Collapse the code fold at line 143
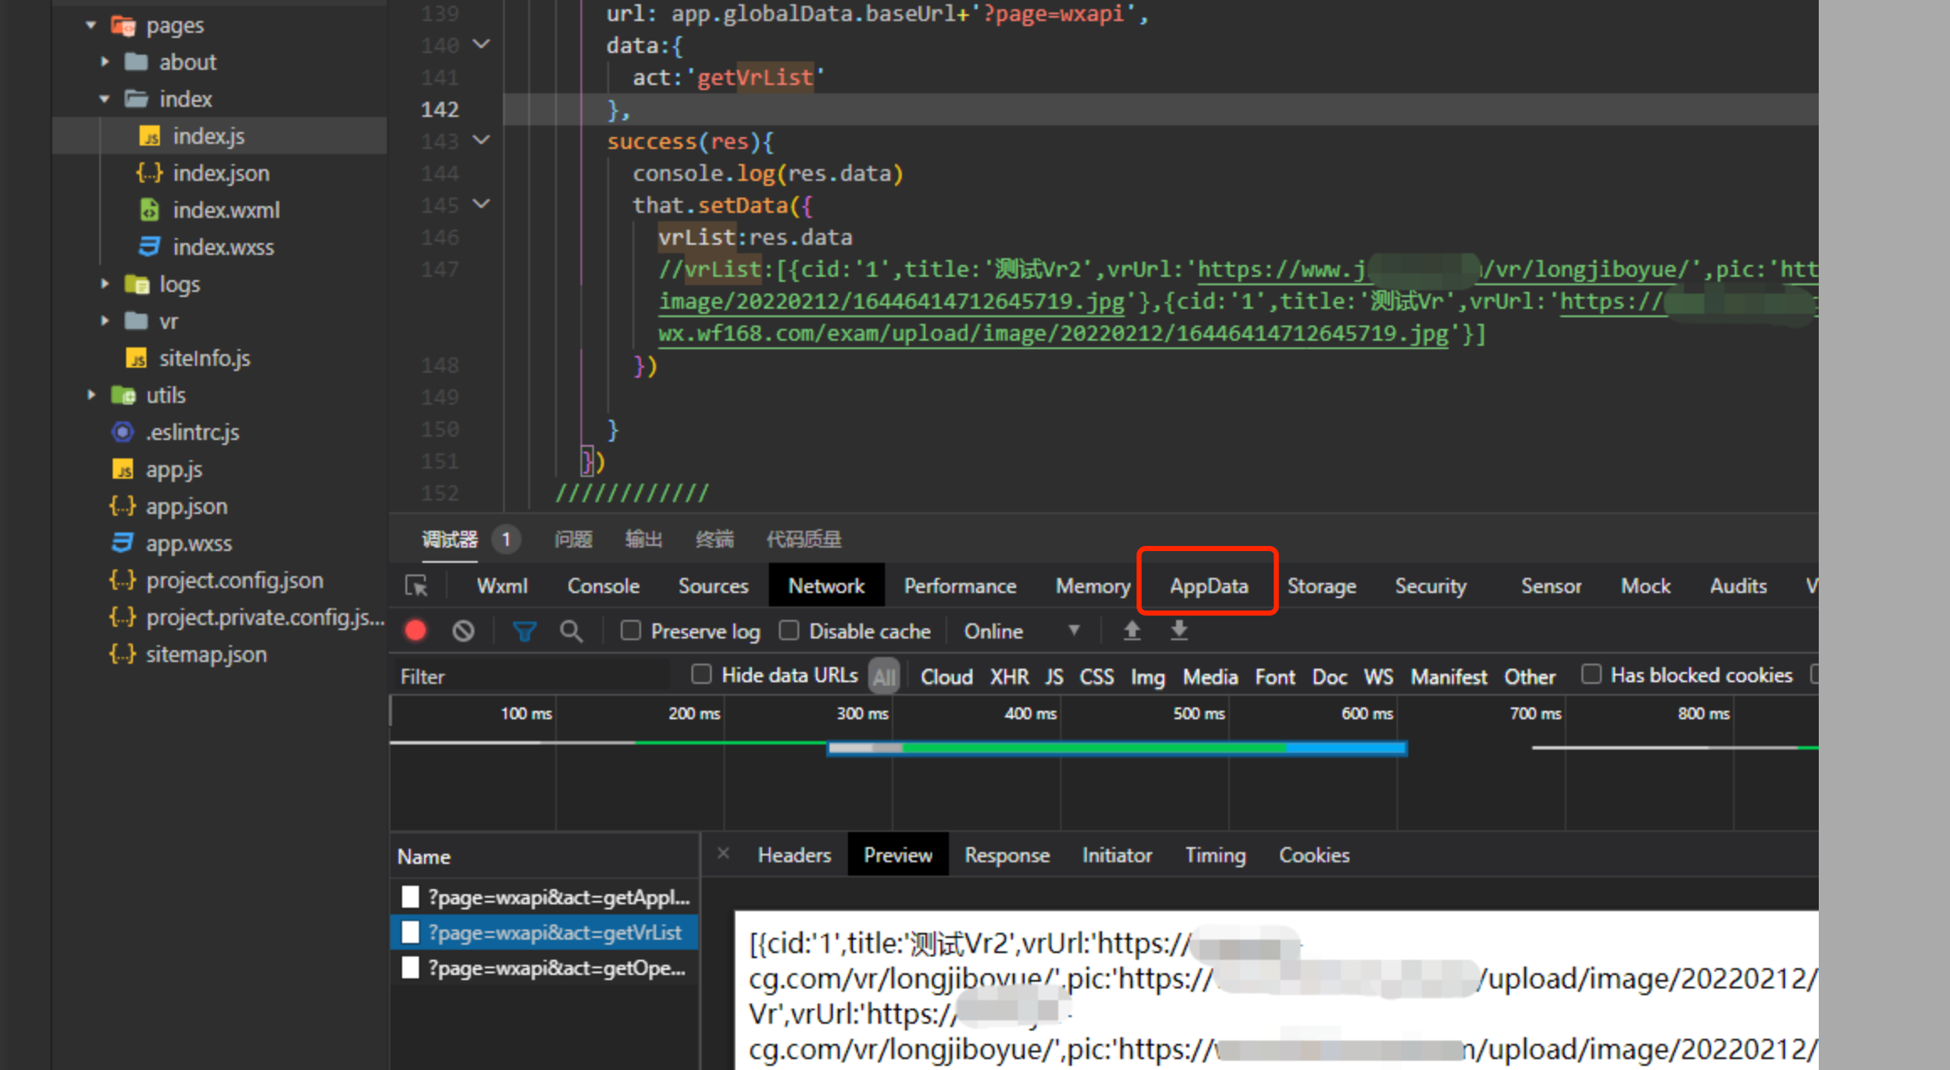This screenshot has height=1070, width=1950. coord(482,140)
